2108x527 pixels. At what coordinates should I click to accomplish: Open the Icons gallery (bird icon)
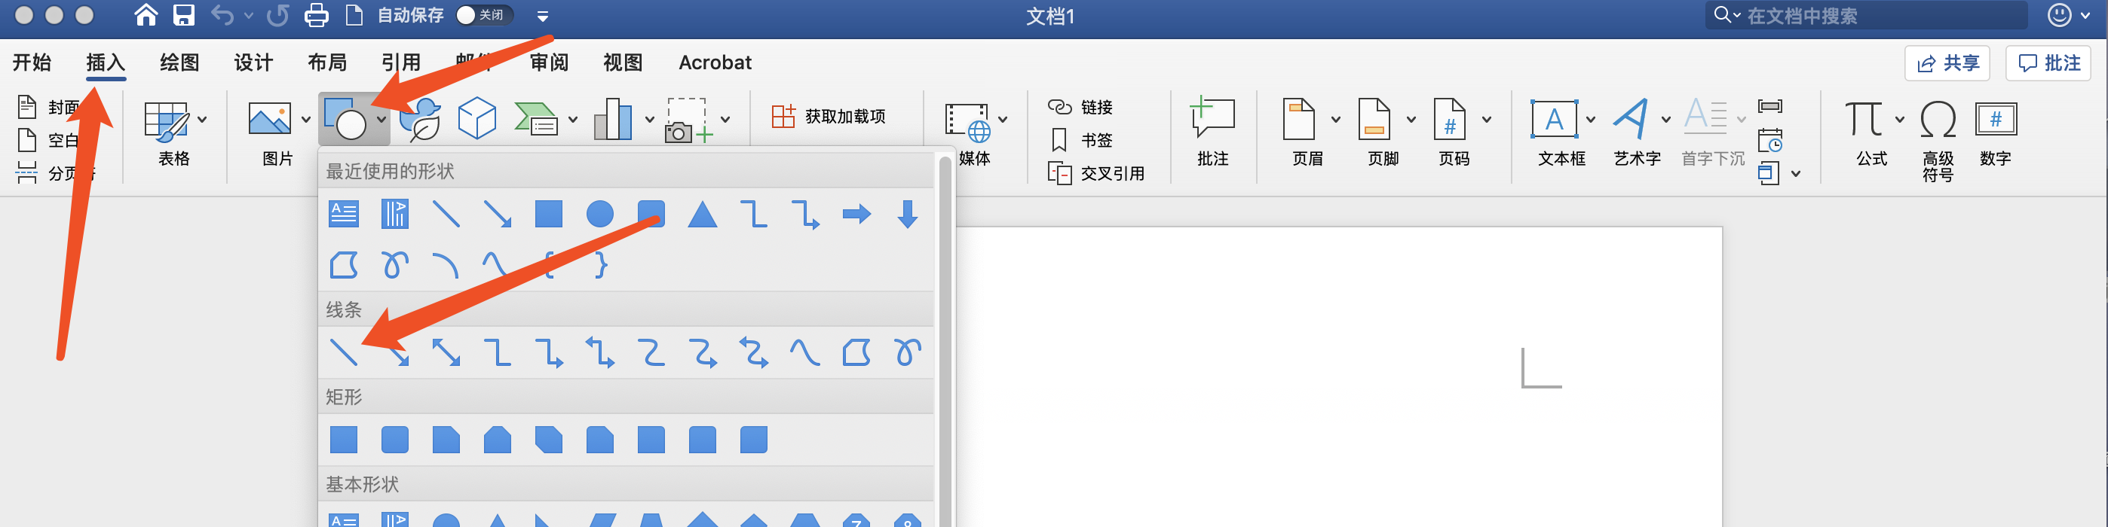coord(421,119)
